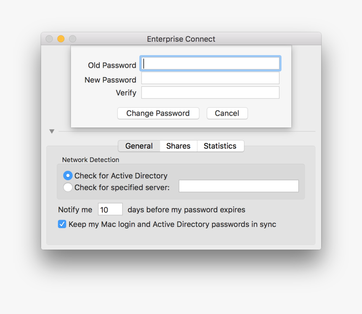Select the Check for specified server option

(68, 187)
